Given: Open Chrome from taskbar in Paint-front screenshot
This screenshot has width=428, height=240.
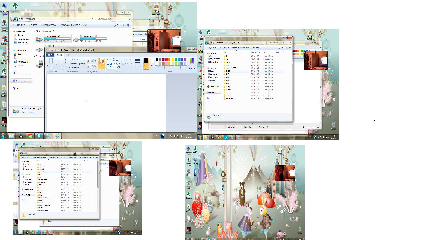Looking at the screenshot, I should (30, 136).
